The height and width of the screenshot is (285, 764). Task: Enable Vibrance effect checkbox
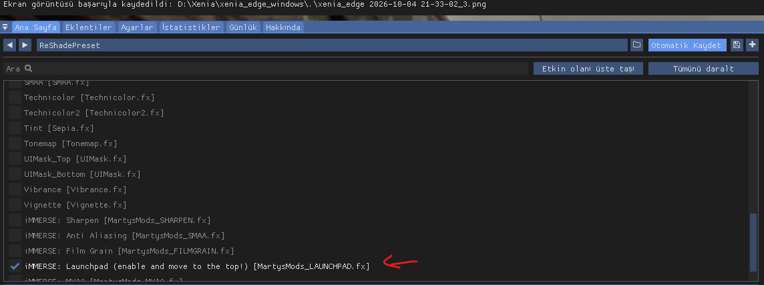(15, 190)
